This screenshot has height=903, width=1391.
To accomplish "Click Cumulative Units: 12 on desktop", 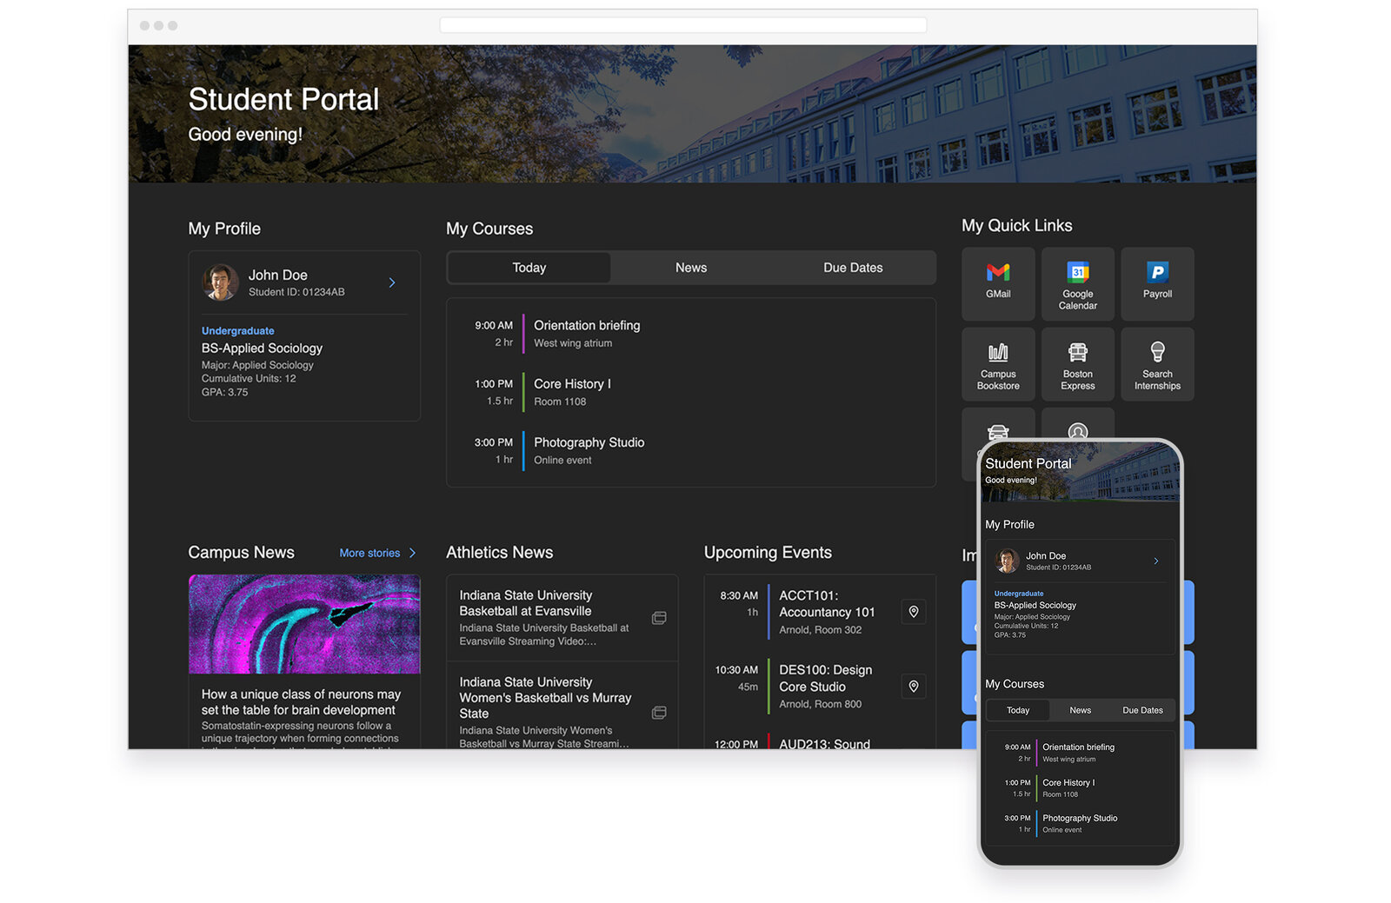I will pos(249,378).
